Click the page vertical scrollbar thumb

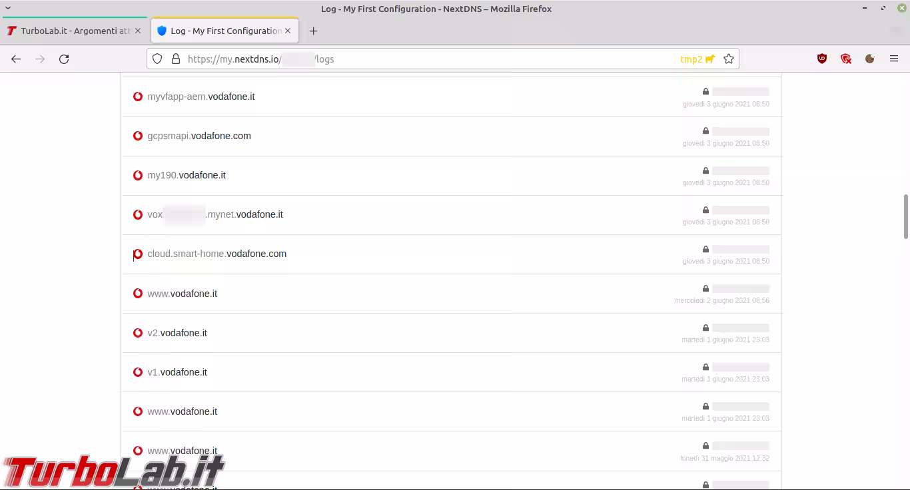(x=905, y=216)
